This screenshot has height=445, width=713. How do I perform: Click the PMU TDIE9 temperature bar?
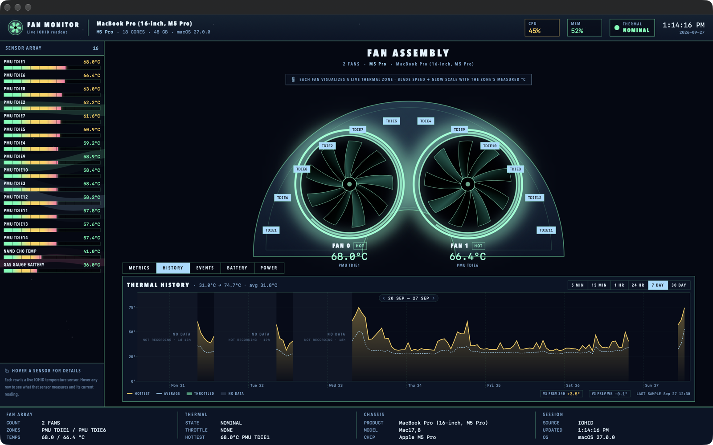pos(52,162)
